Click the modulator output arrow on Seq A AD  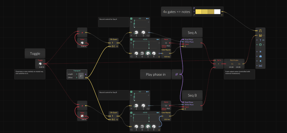pyautogui.click(x=147, y=19)
